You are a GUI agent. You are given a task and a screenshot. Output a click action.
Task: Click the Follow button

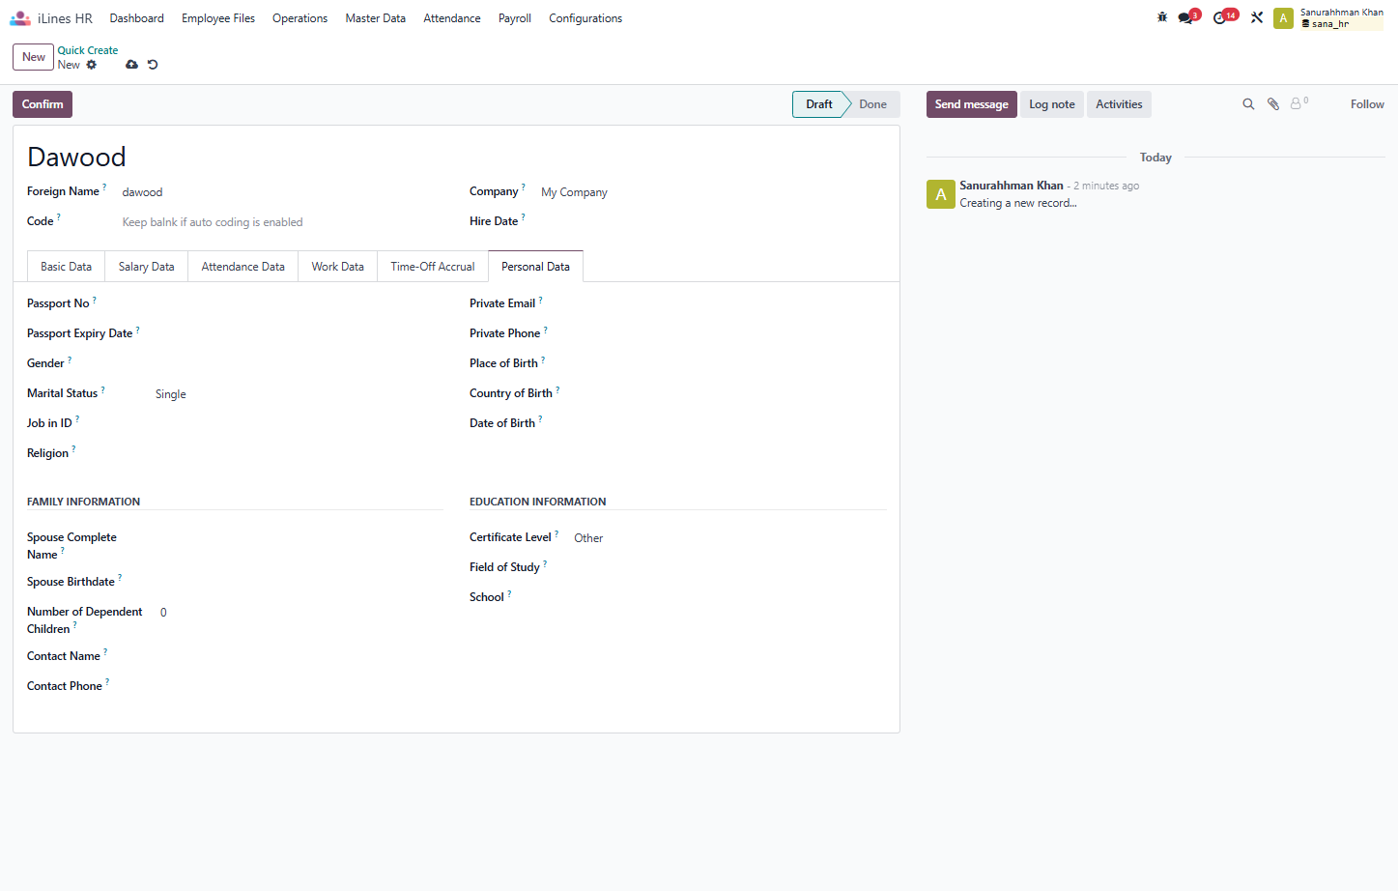tap(1367, 104)
